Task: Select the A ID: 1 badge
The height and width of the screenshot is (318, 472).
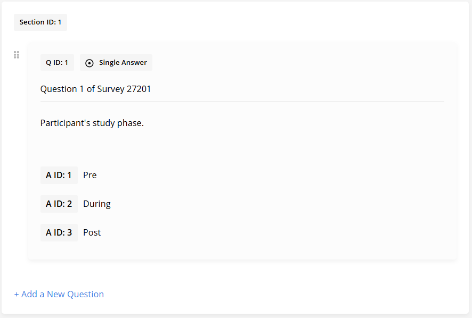Action: click(59, 175)
